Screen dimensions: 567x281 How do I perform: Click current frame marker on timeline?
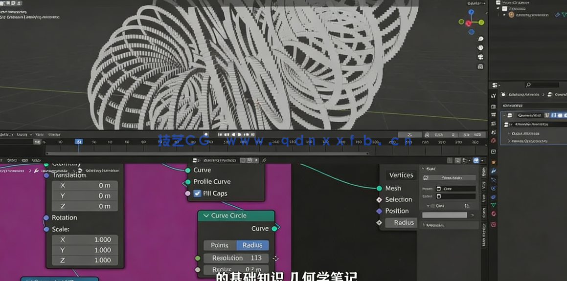[79, 142]
